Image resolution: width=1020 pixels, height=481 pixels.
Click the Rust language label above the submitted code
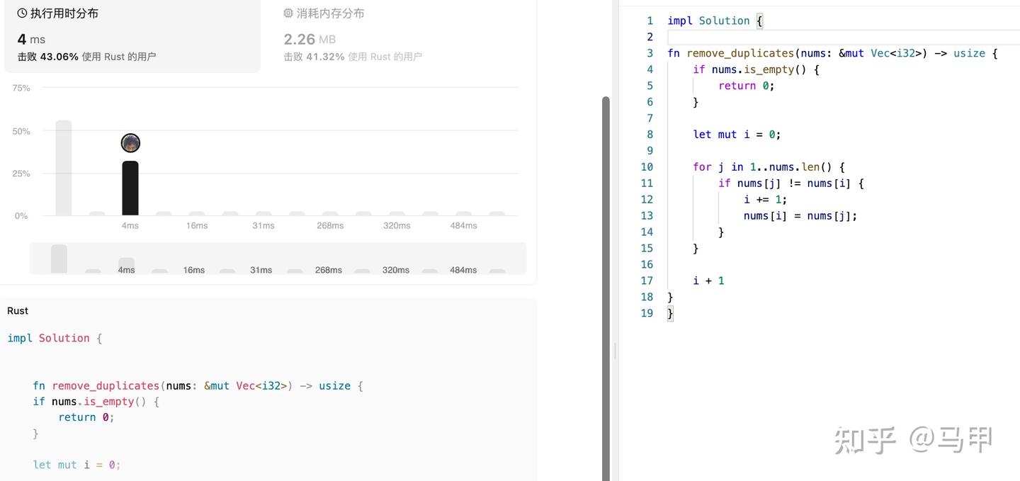click(18, 311)
